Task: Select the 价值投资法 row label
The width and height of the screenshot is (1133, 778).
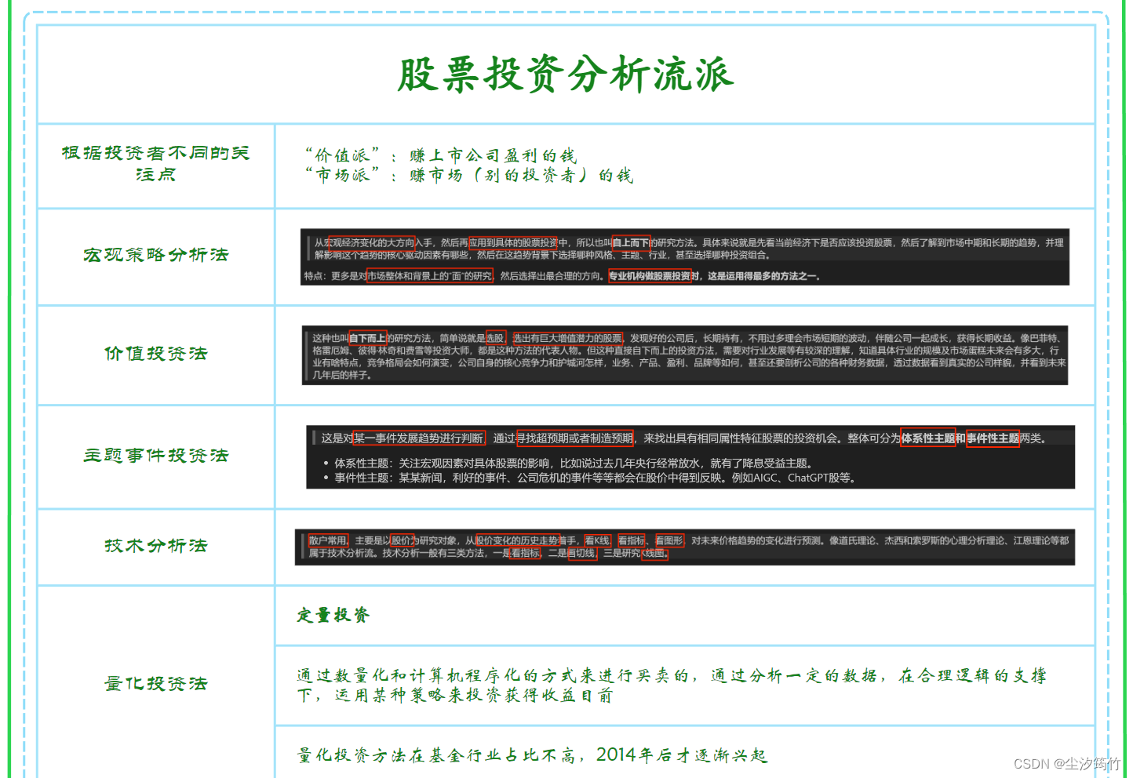Action: click(x=155, y=354)
